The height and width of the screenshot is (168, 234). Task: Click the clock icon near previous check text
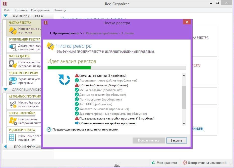point(49,129)
